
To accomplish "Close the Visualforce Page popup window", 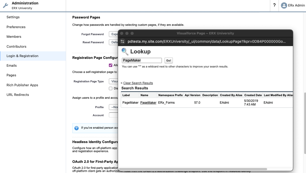I will tap(122, 33).
